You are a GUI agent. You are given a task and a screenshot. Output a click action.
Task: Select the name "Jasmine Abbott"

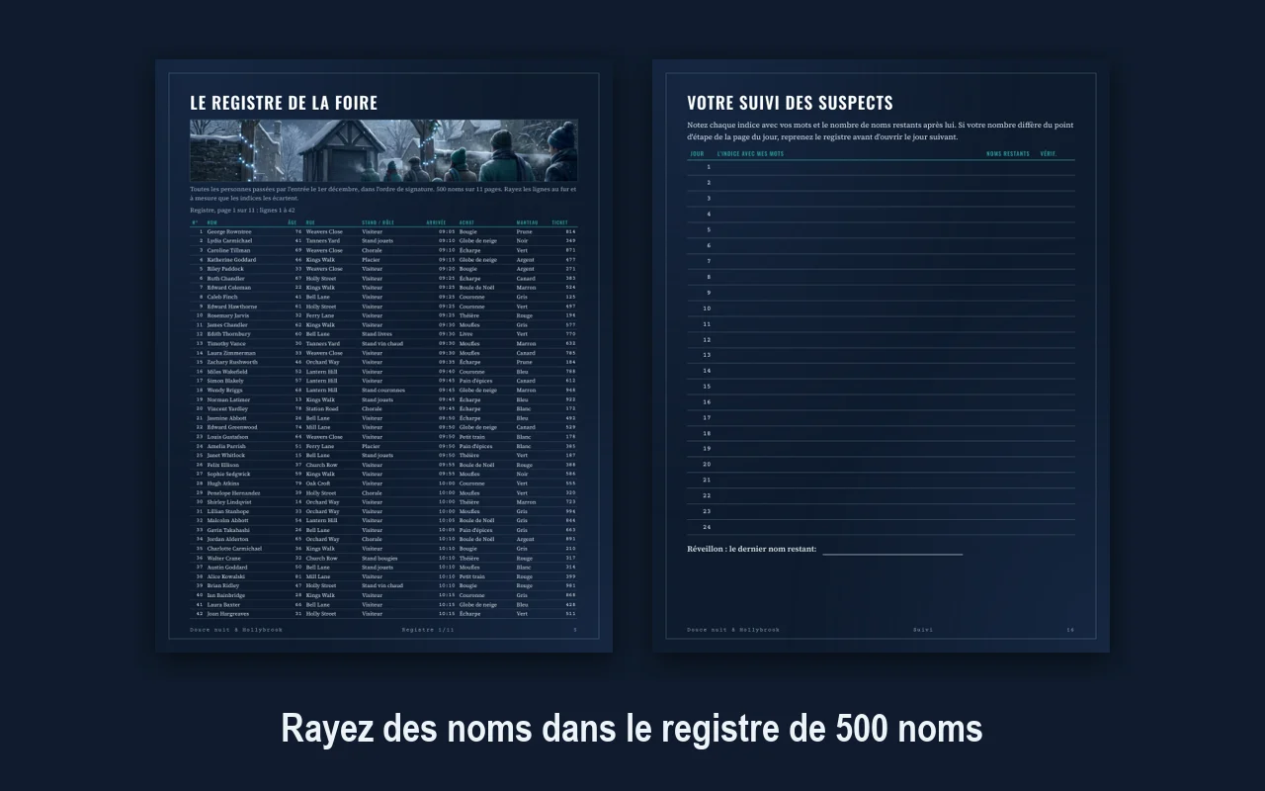point(227,418)
